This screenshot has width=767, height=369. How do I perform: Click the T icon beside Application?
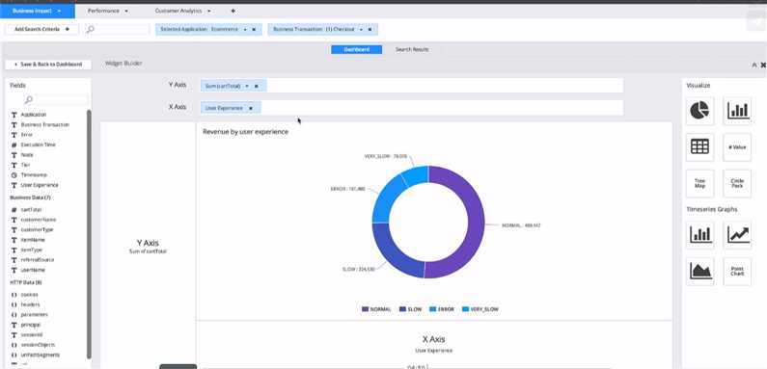click(14, 115)
